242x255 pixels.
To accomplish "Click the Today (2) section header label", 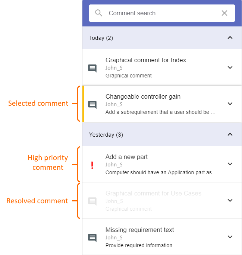I will click(x=101, y=38).
